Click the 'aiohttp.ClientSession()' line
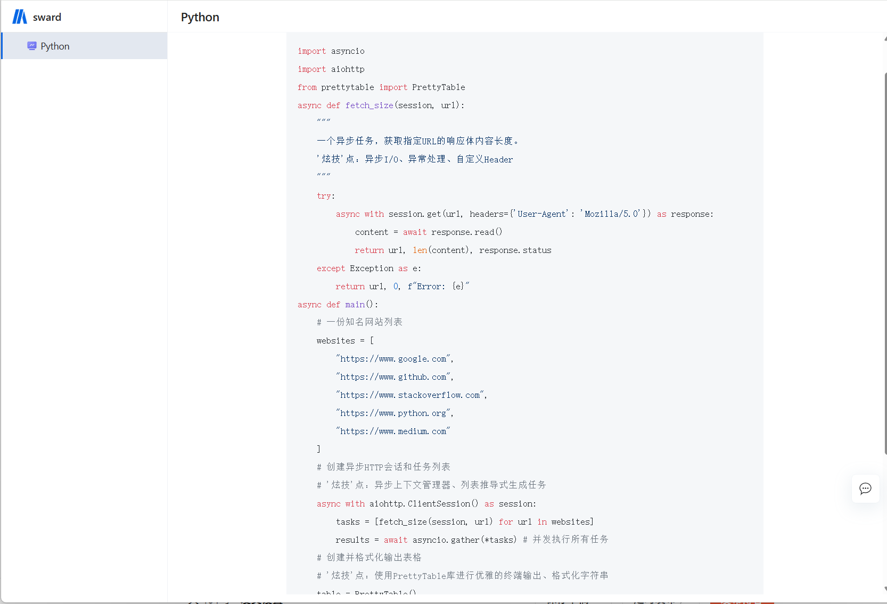 pos(426,504)
